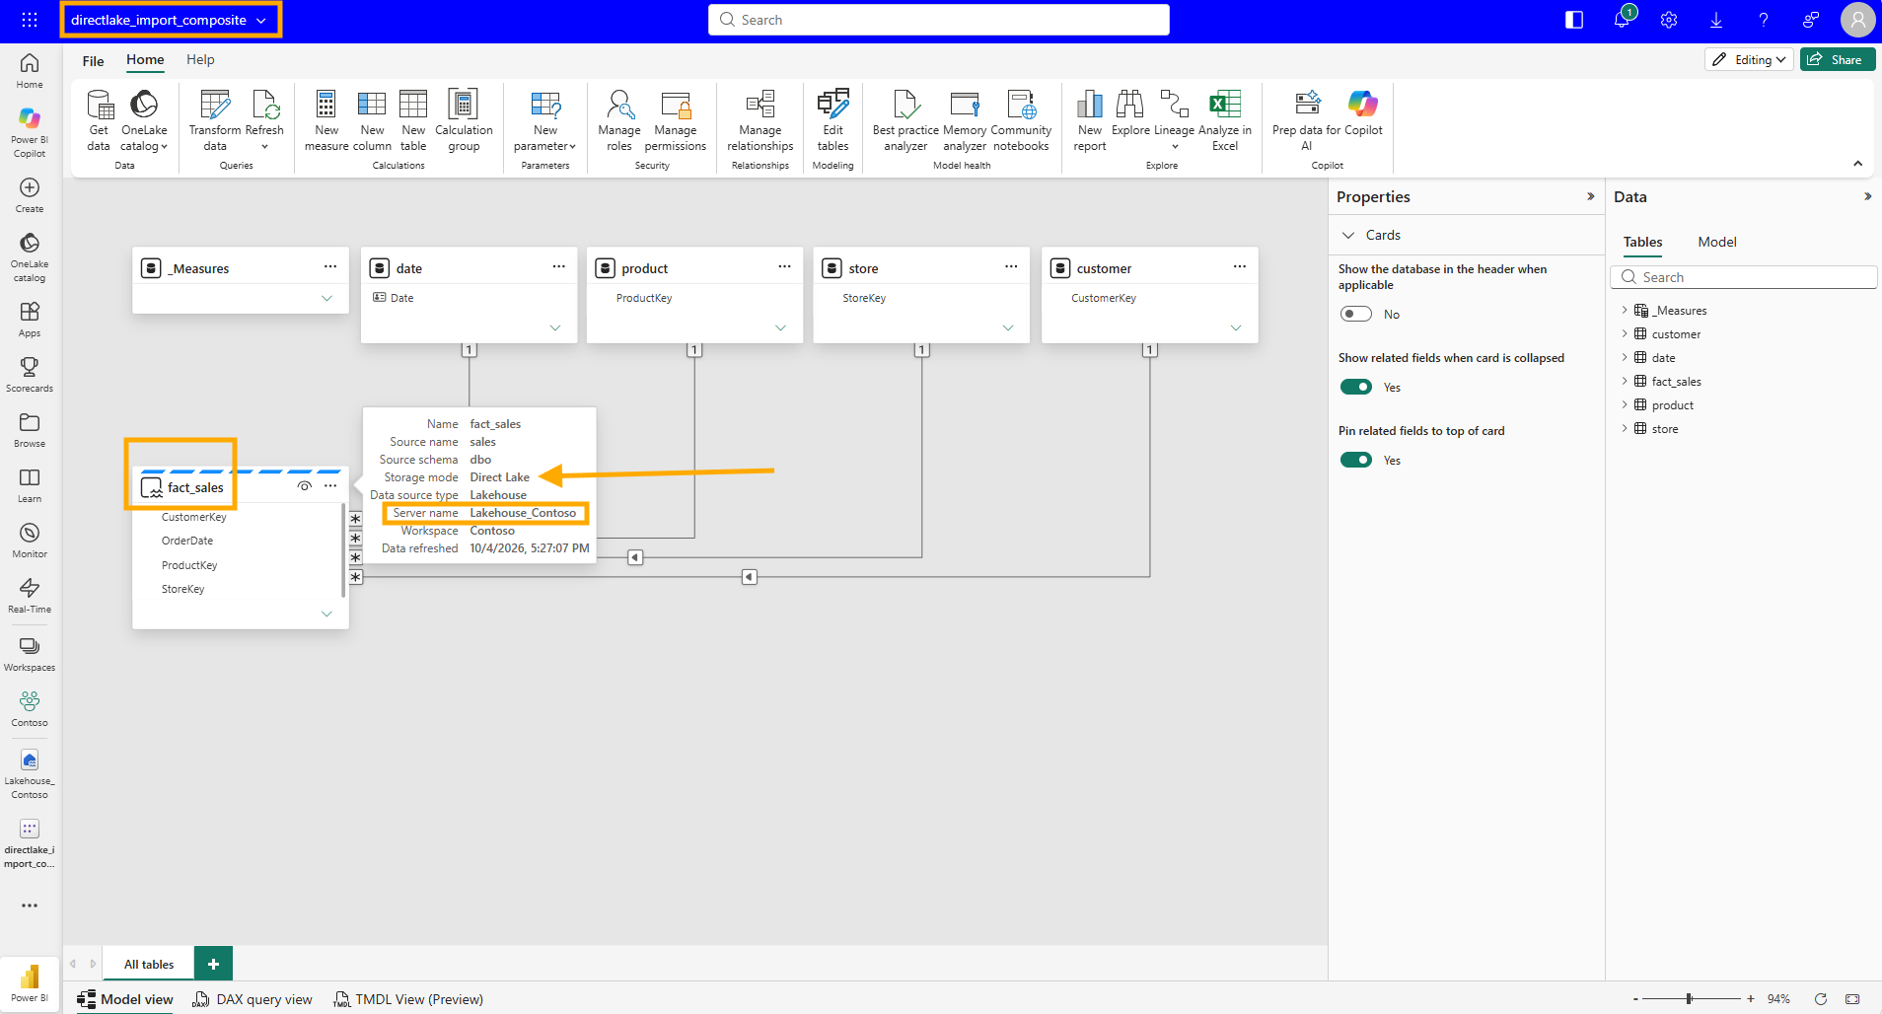The height and width of the screenshot is (1014, 1882).
Task: Open Memory analyzer
Action: (x=965, y=120)
